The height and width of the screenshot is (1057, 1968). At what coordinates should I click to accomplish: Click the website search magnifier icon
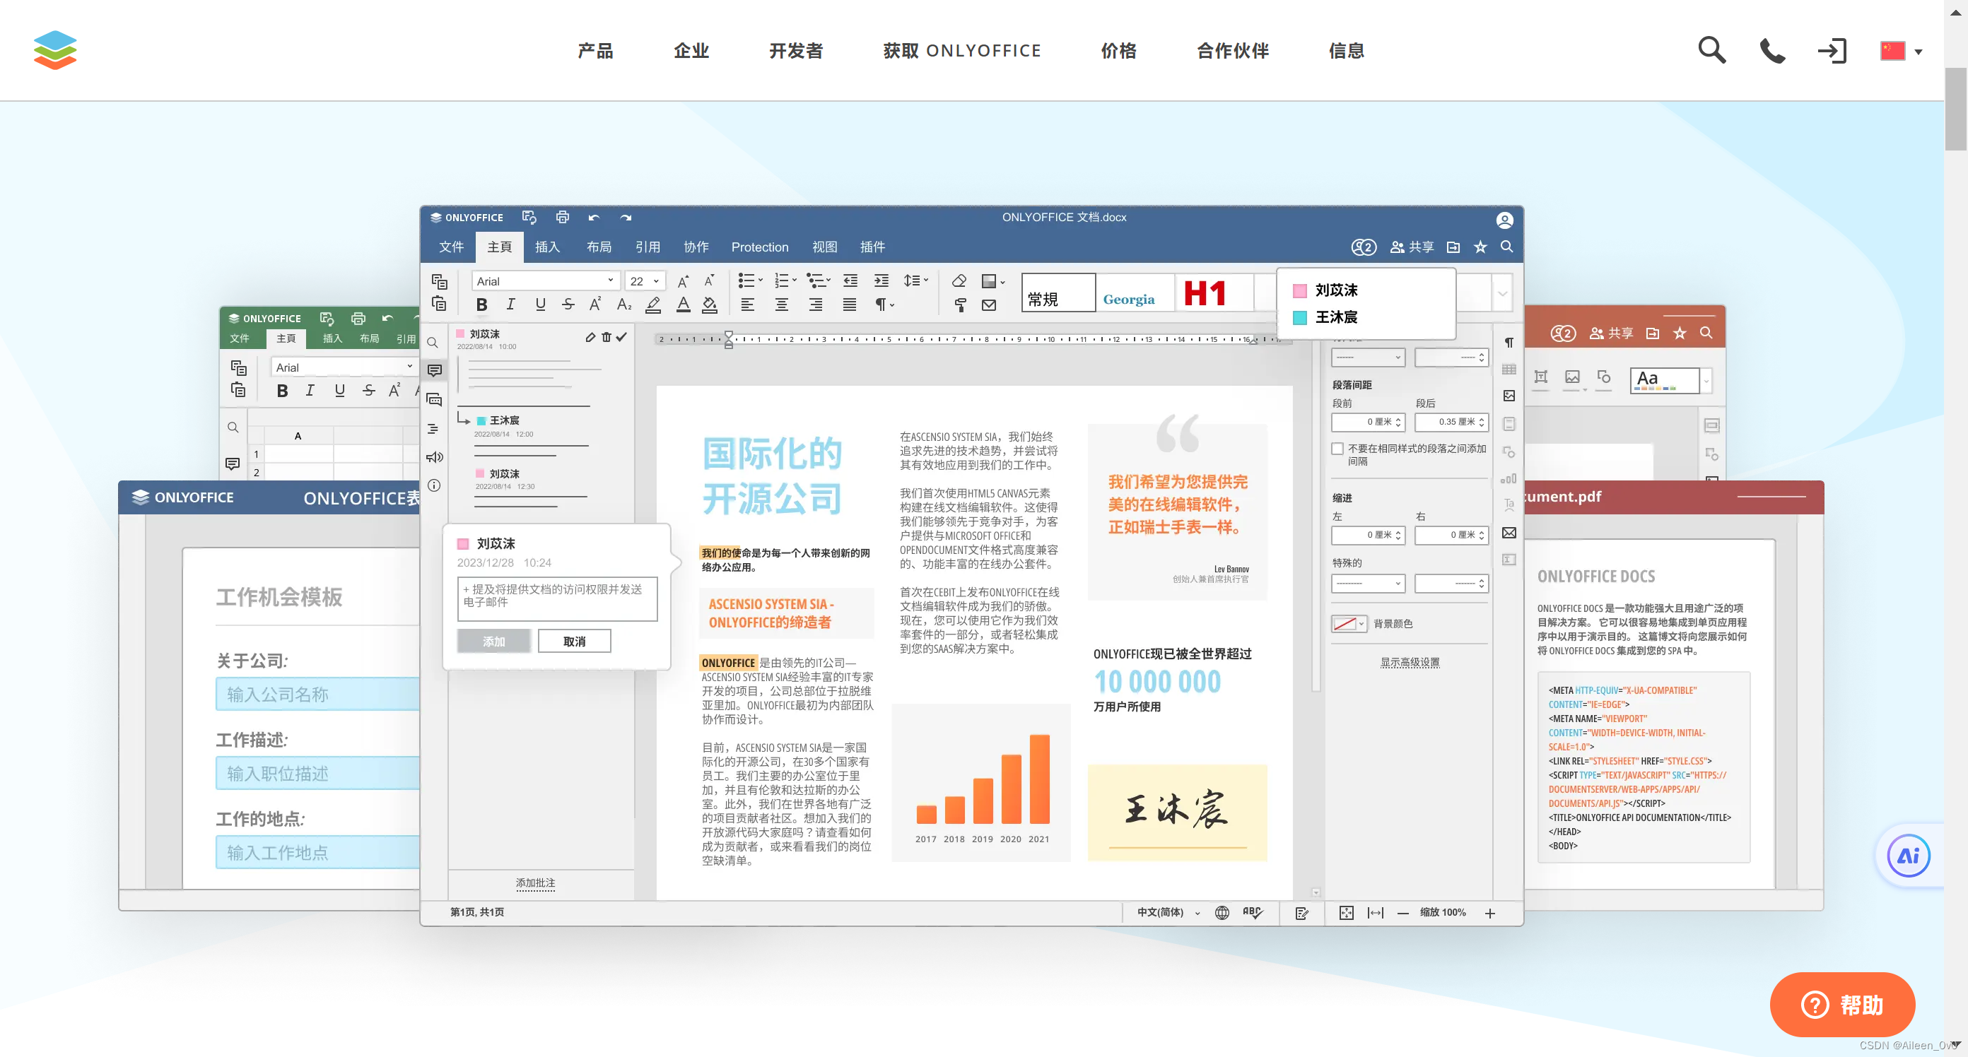[x=1711, y=50]
